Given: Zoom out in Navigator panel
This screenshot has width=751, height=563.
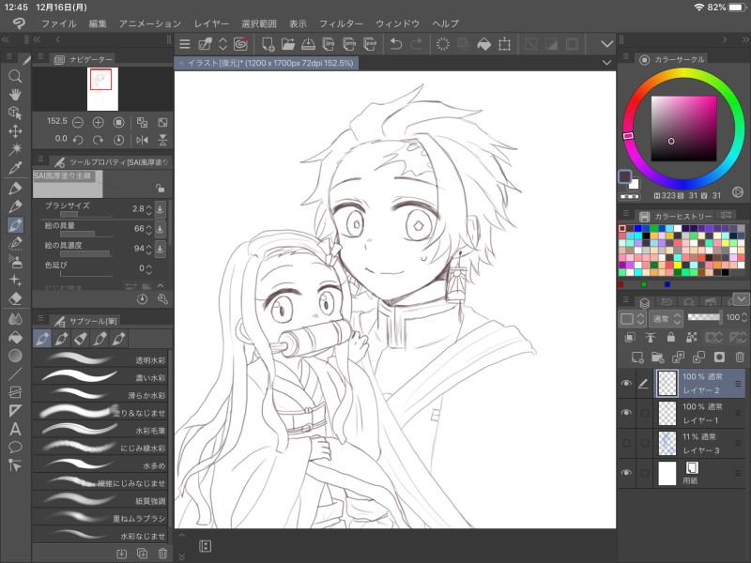Looking at the screenshot, I should click(78, 123).
